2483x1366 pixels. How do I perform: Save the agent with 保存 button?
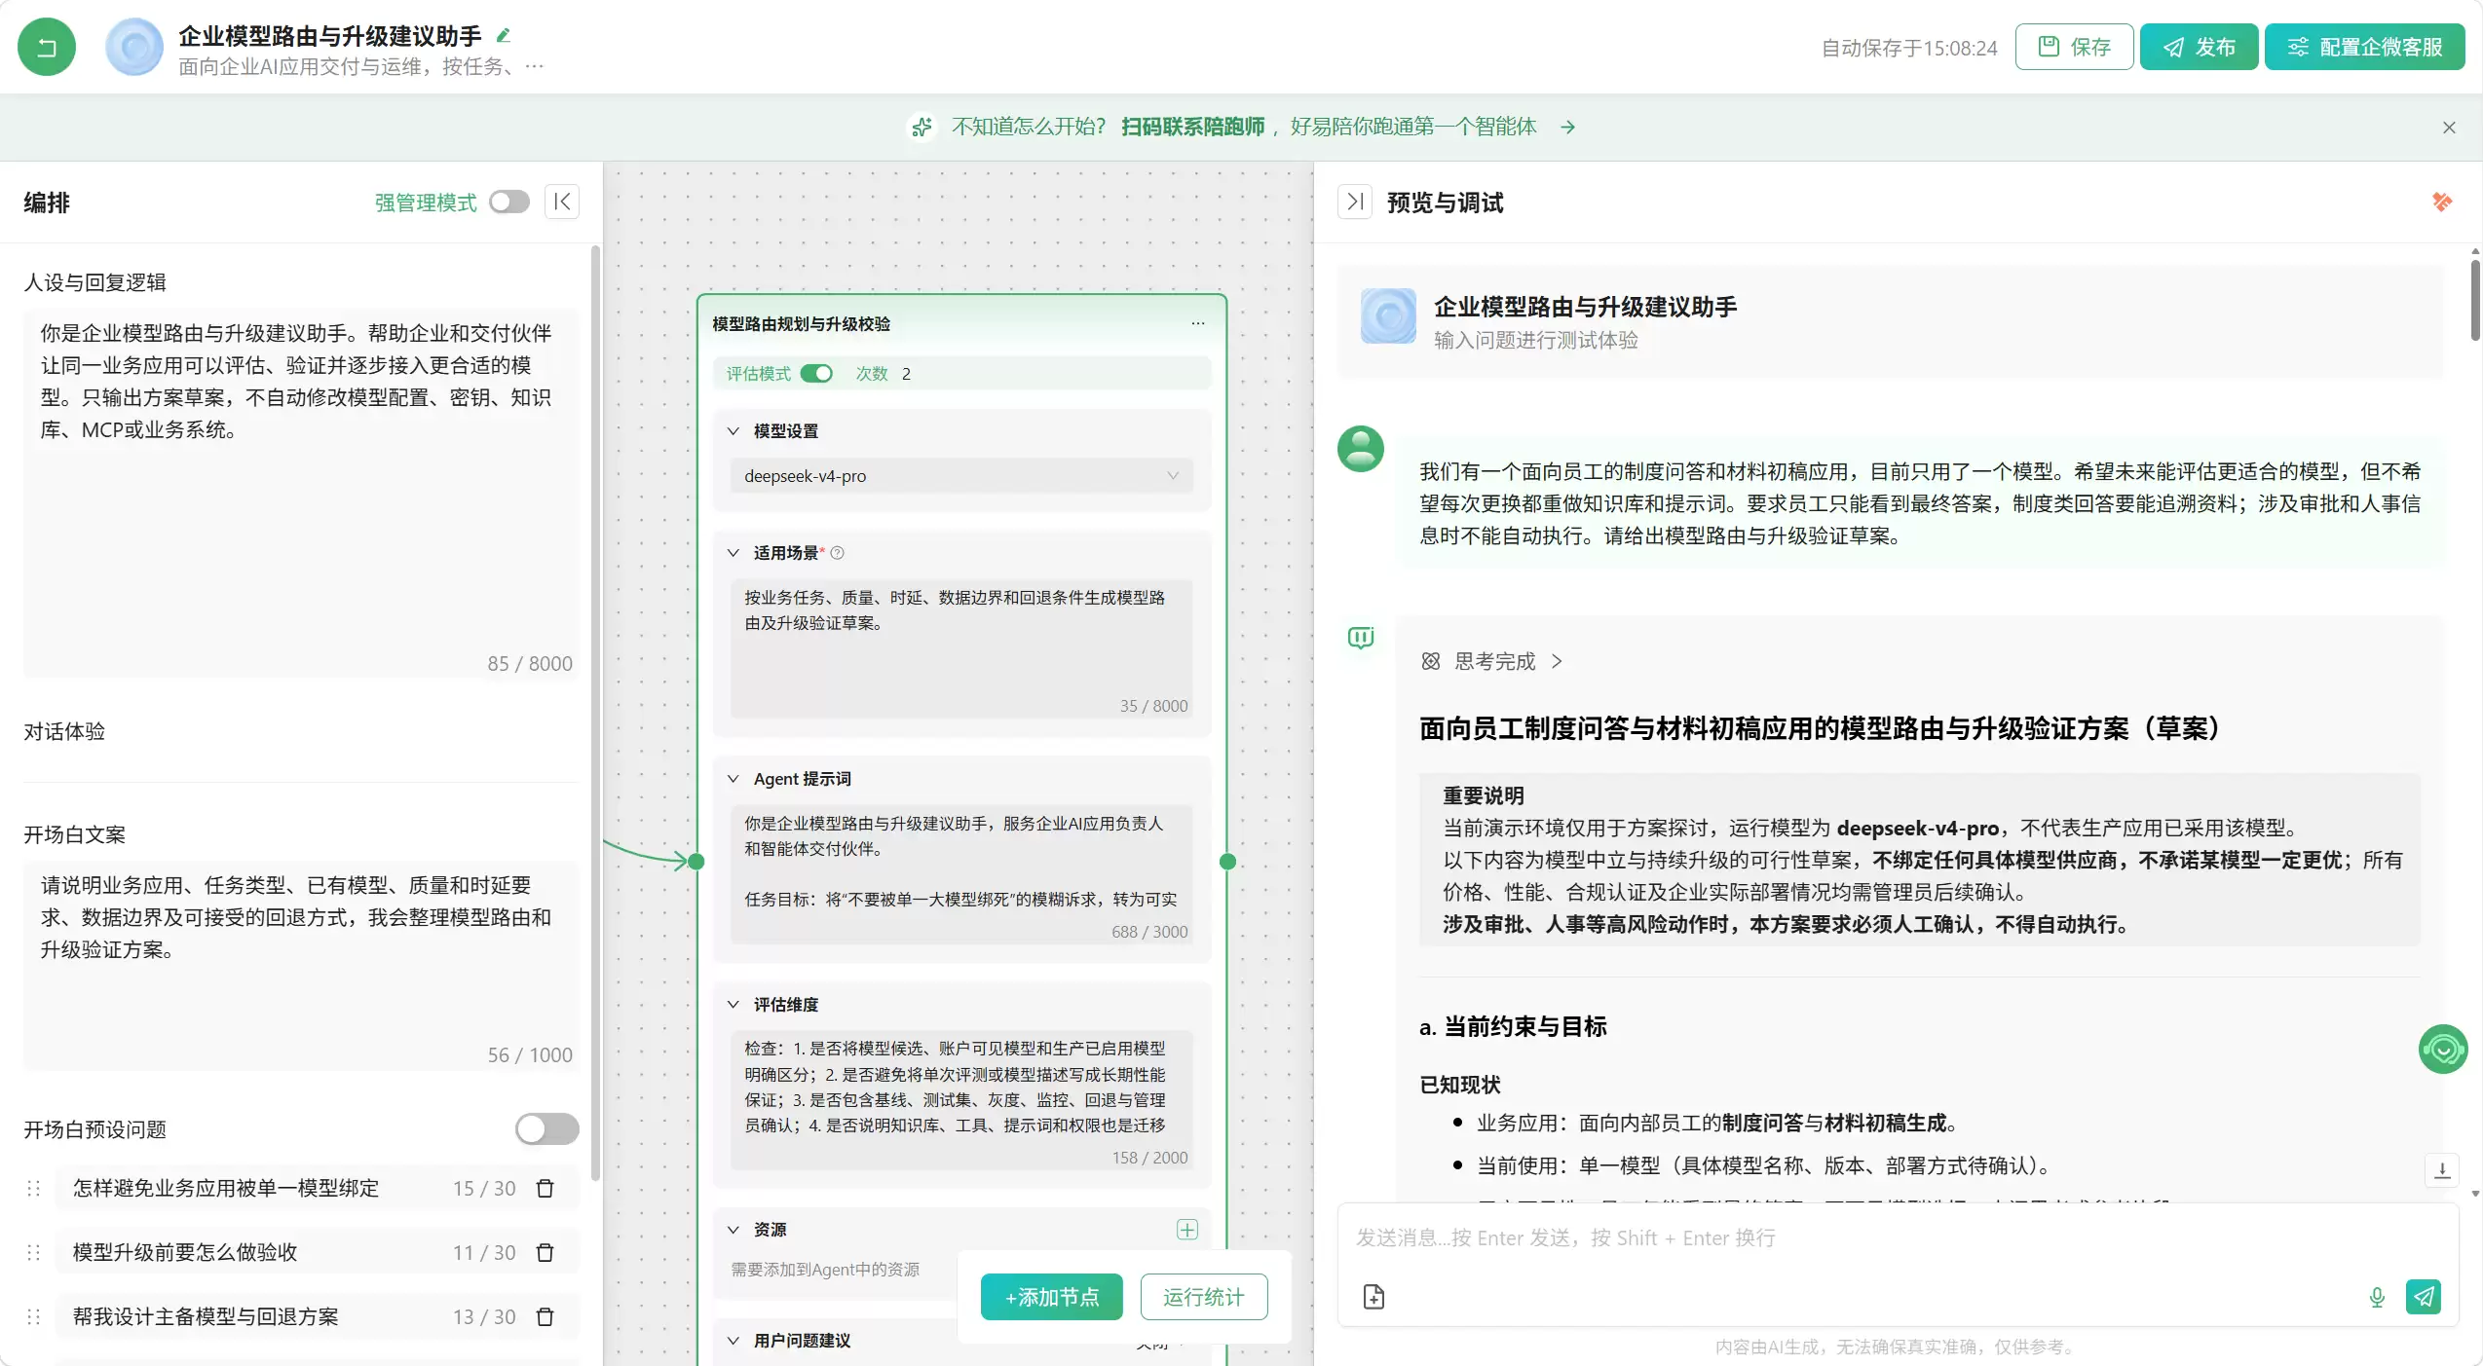coord(2074,47)
